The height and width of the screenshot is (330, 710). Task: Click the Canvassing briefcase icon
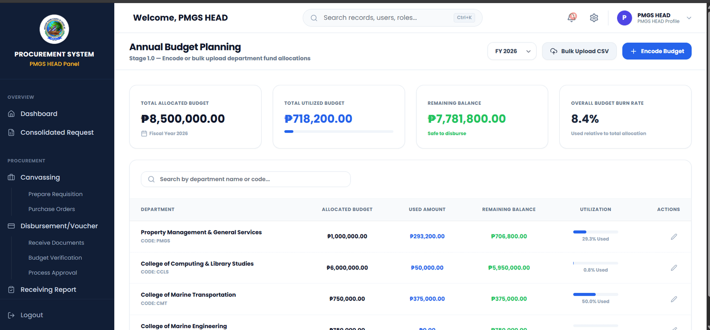coord(12,177)
